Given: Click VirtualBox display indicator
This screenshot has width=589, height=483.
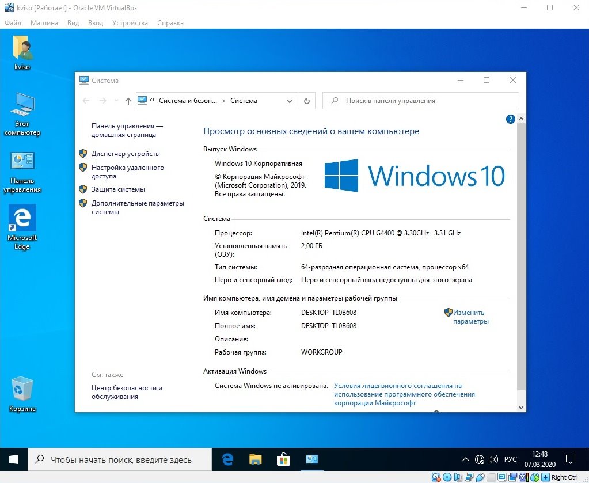Looking at the screenshot, I should click(501, 477).
